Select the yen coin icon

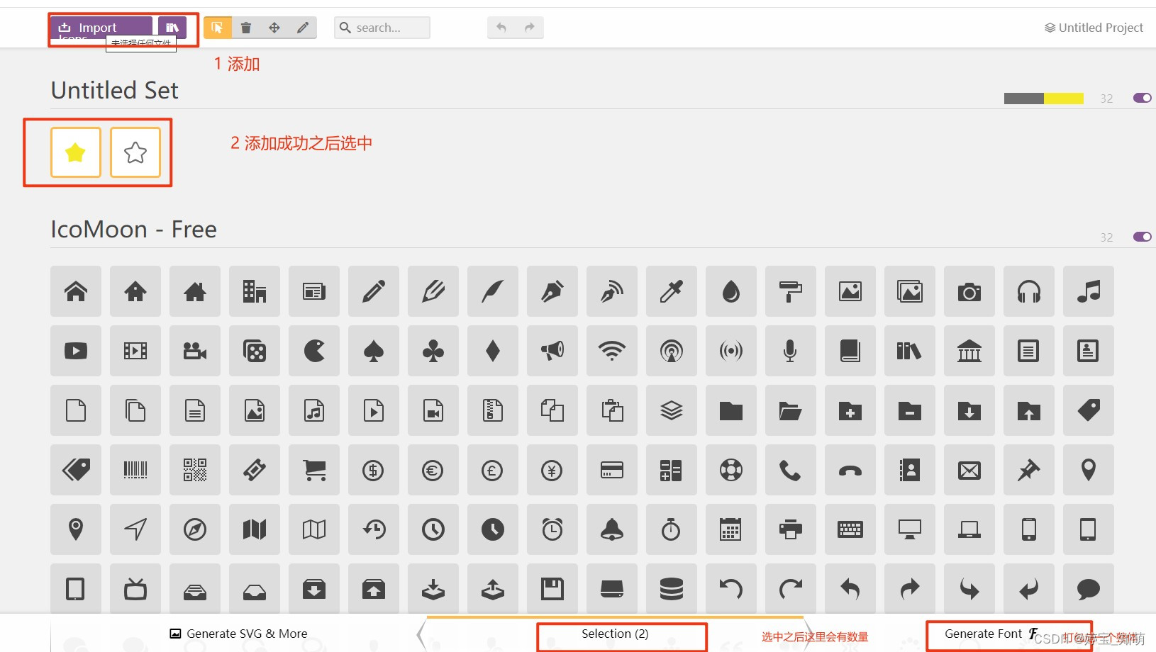(552, 470)
